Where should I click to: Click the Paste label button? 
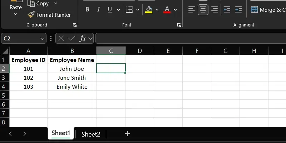click(x=15, y=8)
